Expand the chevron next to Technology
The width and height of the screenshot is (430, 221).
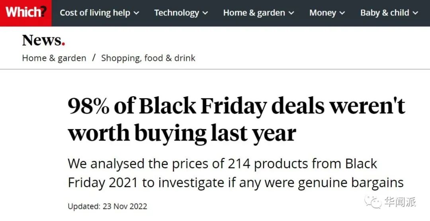pos(205,13)
